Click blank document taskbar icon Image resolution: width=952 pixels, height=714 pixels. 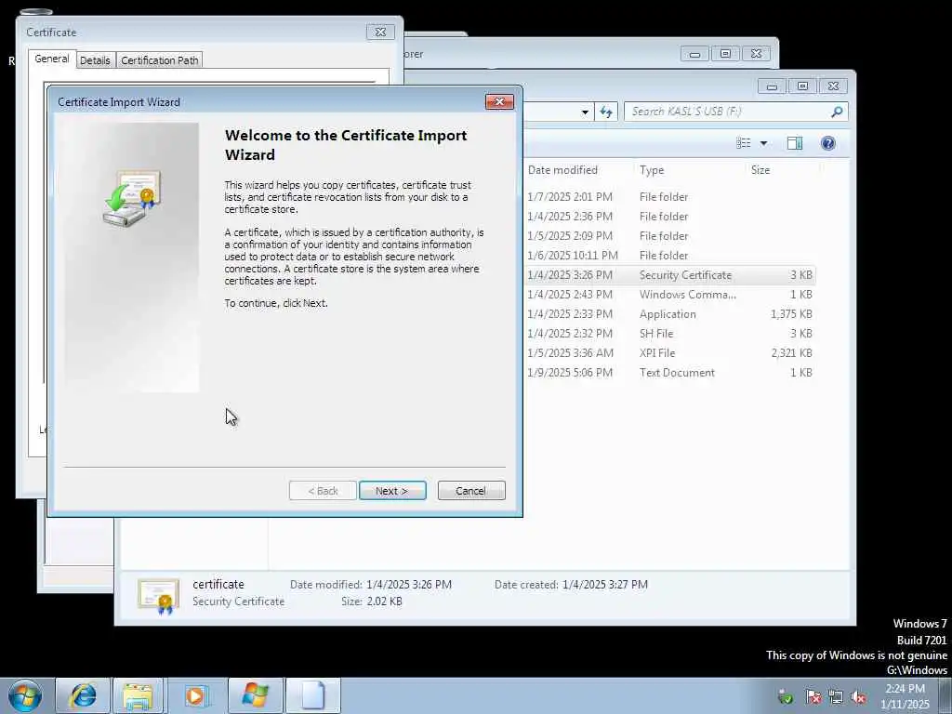[x=313, y=695]
